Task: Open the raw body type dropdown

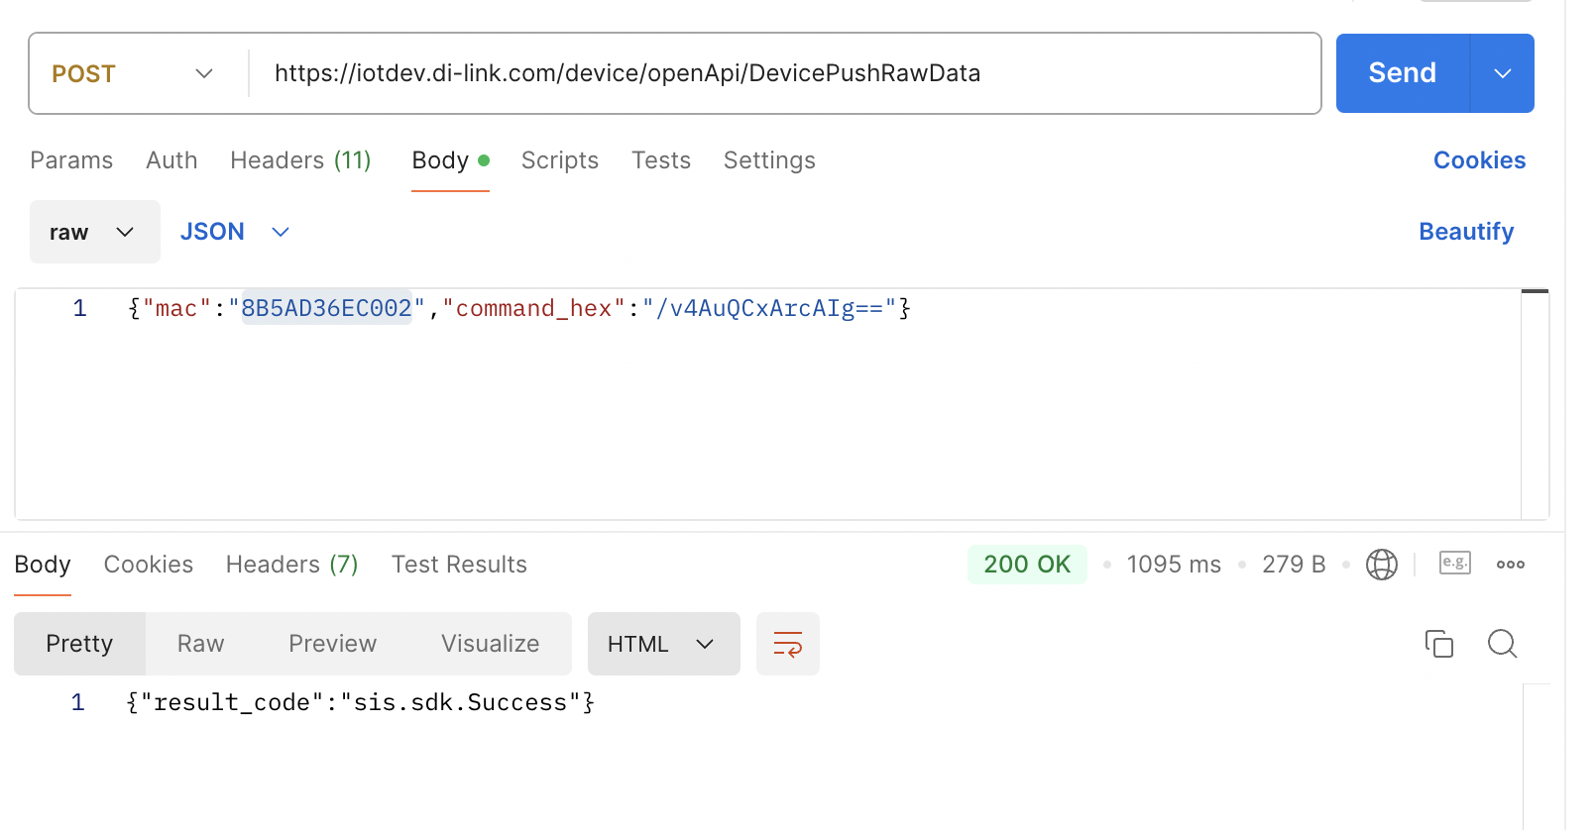Action: click(94, 232)
